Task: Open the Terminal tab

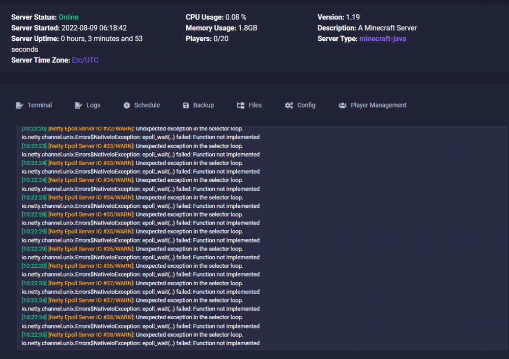Action: 34,105
